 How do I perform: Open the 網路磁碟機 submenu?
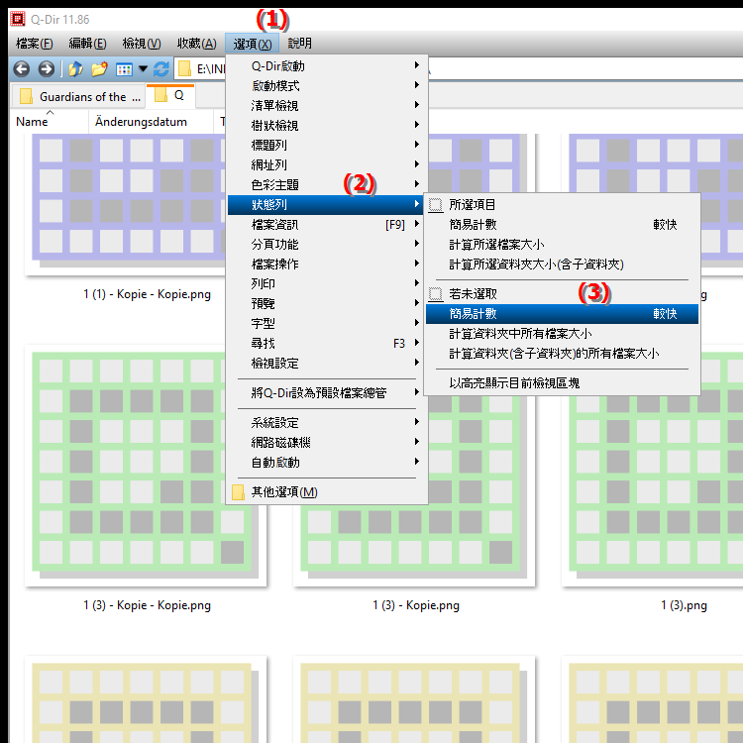[327, 443]
